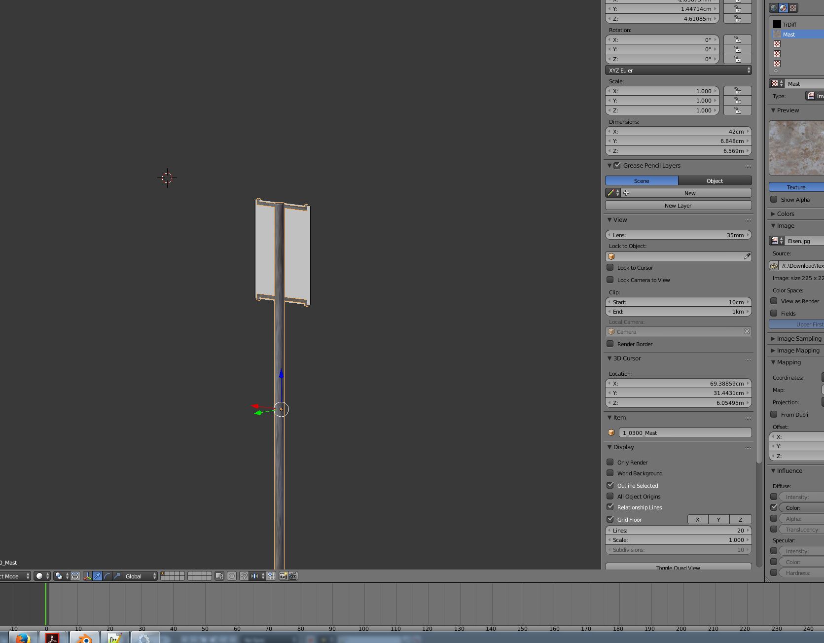Open the Global transform orientation dropdown
The width and height of the screenshot is (824, 643).
pos(140,576)
